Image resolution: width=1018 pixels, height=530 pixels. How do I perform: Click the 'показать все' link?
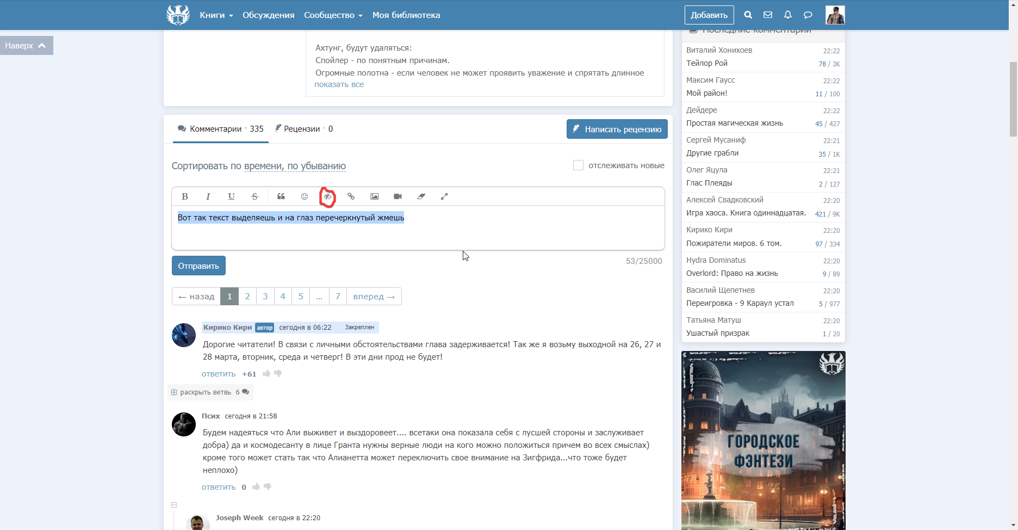(339, 84)
